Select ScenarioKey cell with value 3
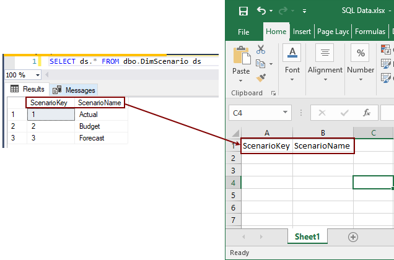This screenshot has width=394, height=260. tap(51, 138)
